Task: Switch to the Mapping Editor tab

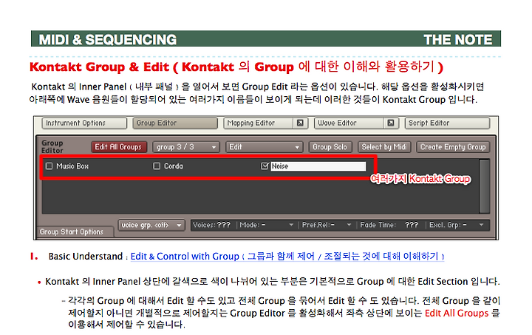Action: 259,123
